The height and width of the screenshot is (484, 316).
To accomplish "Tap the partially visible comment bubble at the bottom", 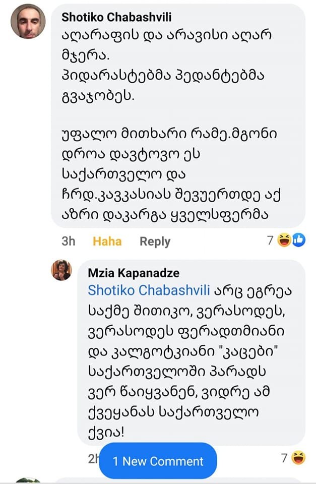I will (192, 480).
